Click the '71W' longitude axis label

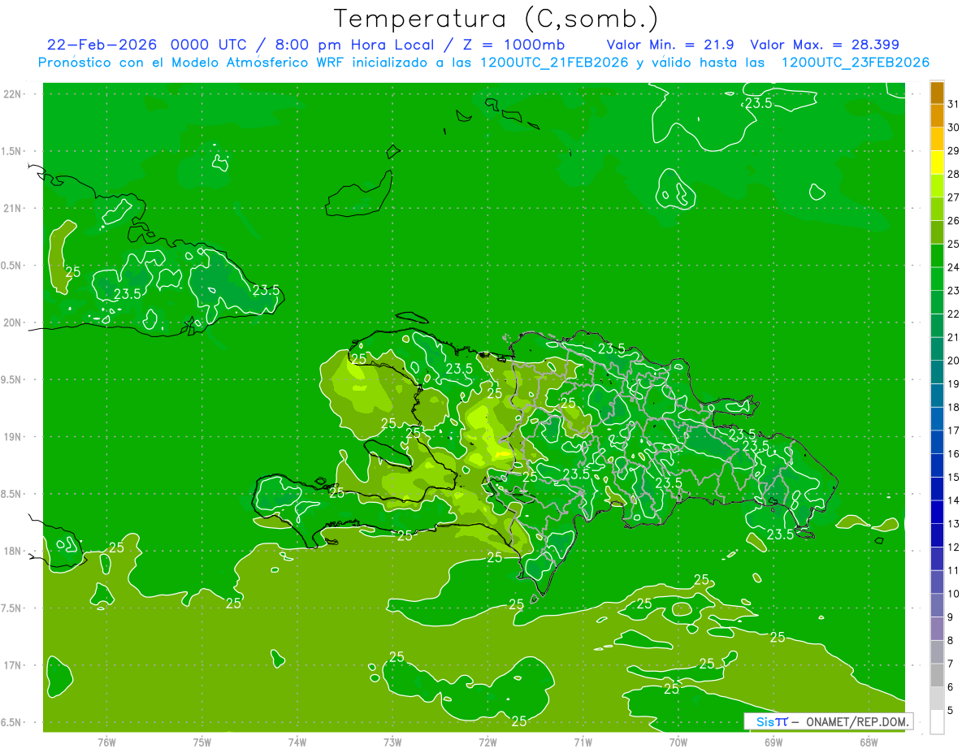coord(583,742)
